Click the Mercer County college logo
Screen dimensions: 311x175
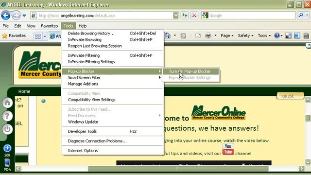(x=40, y=64)
